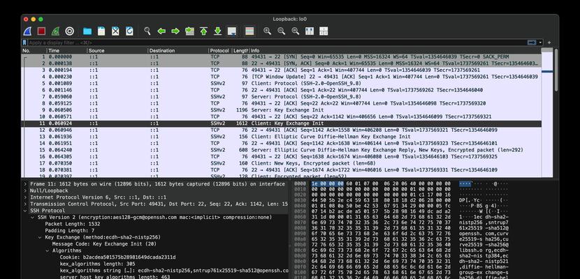Reset text to normal size icon
This screenshot has width=580, height=279.
296,31
